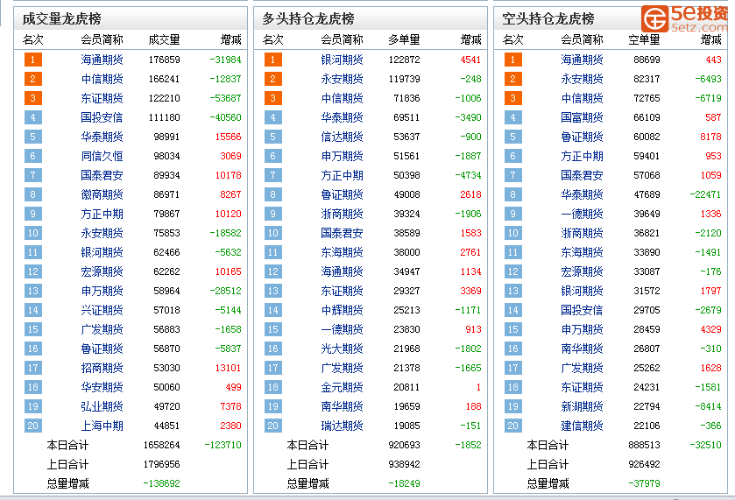This screenshot has width=735, height=500.
Task: Open 南华期货 in the 多头持仓龙虎榜 table
Action: [x=342, y=405]
